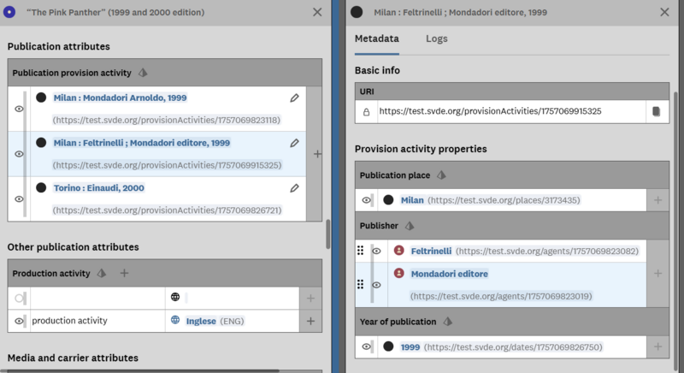
Task: Open the Milan : Feltrinelli ; Mondadori editore, 1999 link
Action: click(141, 143)
